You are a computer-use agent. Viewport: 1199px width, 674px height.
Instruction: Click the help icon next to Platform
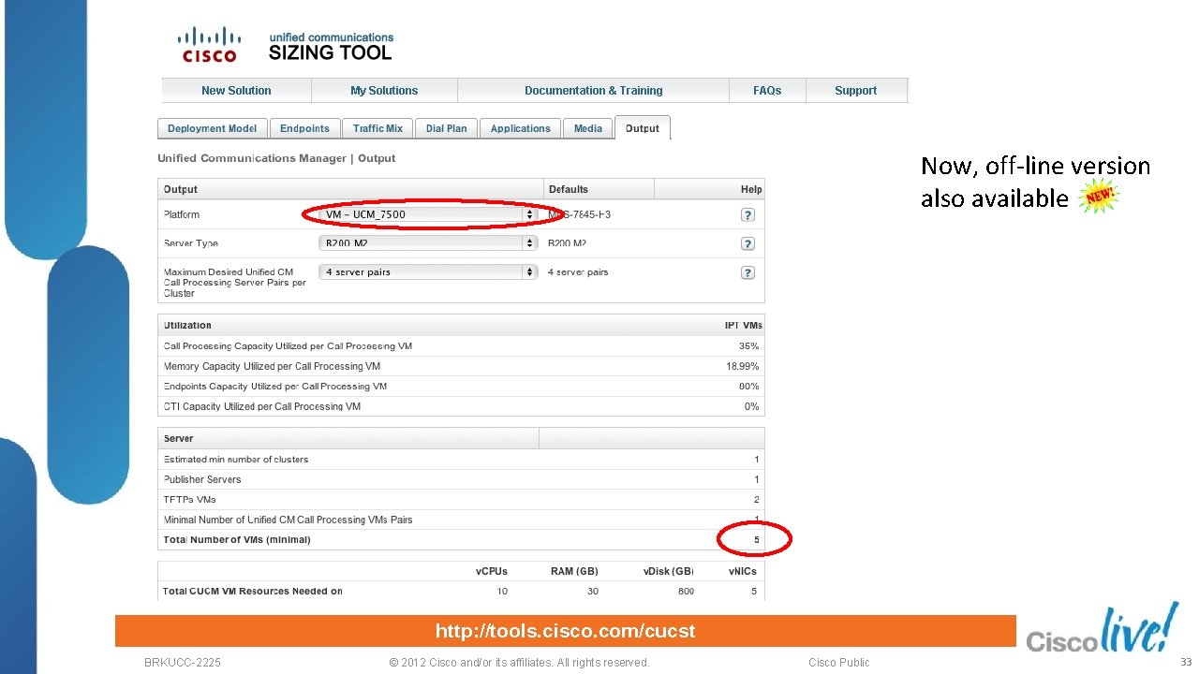[747, 214]
